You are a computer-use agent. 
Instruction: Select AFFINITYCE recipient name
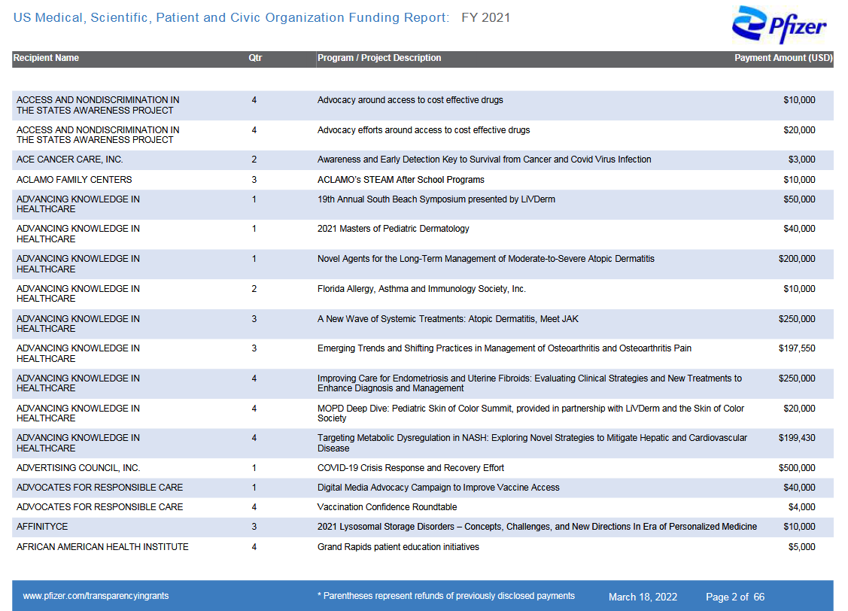(42, 527)
